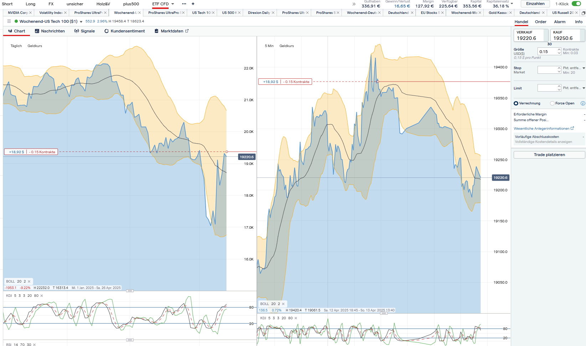The image size is (586, 346).
Task: Click the VERKAUF sell price button
Action: 531,35
